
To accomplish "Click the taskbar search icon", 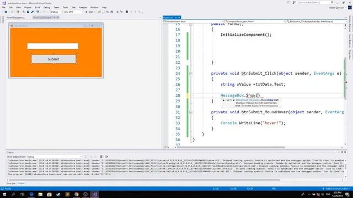I will (13, 194).
